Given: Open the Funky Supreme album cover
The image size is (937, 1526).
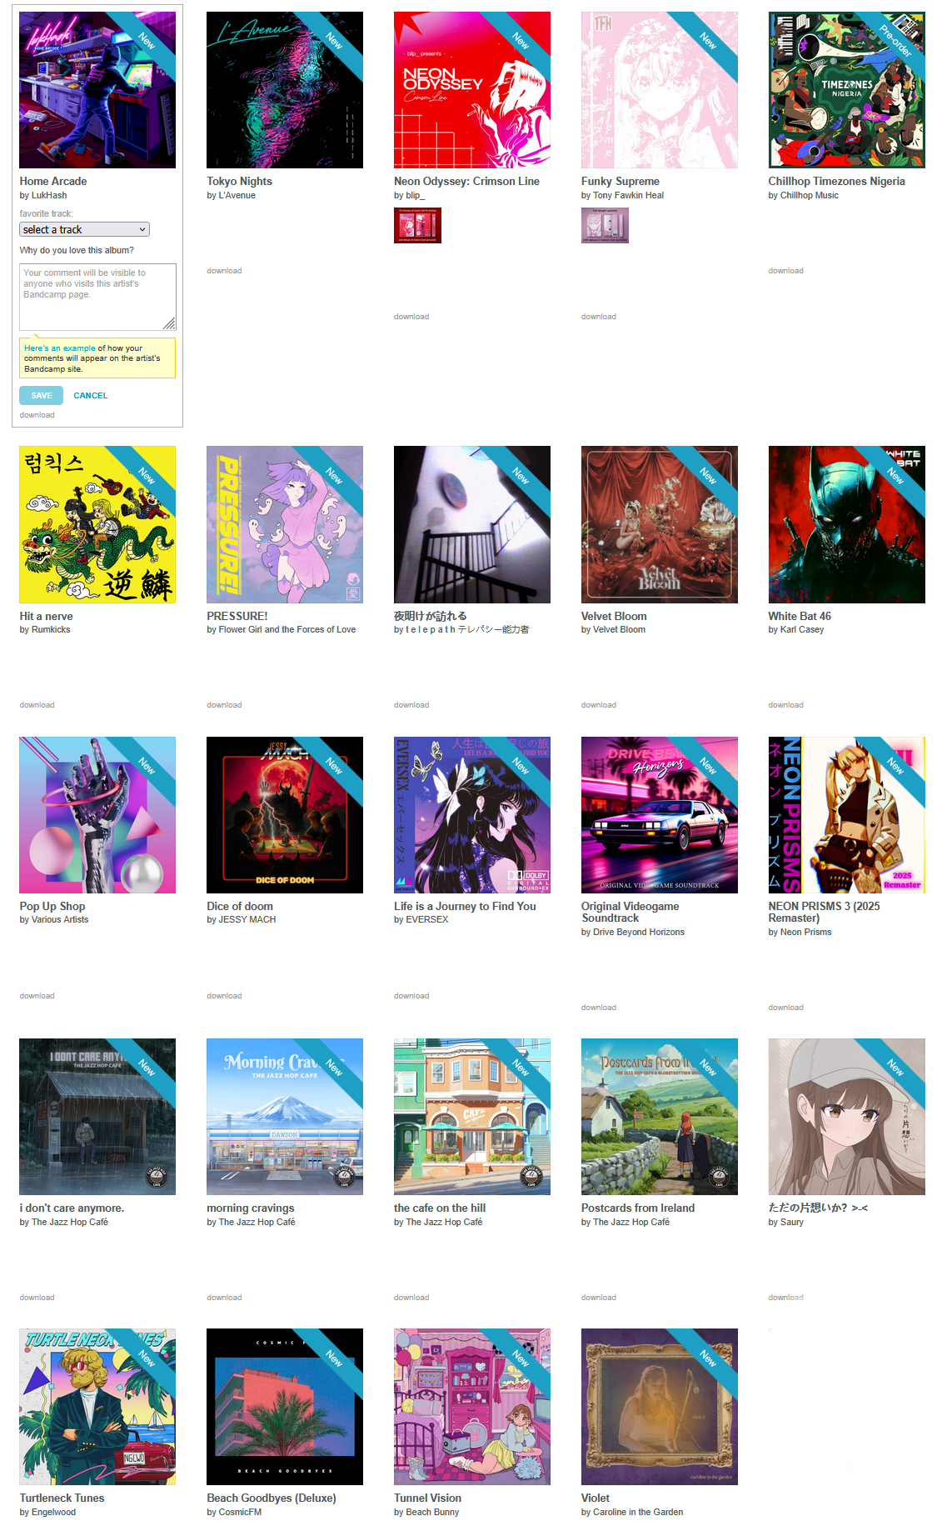Looking at the screenshot, I should (x=660, y=90).
